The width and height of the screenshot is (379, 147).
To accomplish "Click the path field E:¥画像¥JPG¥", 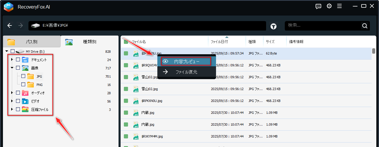I will 147,26.
